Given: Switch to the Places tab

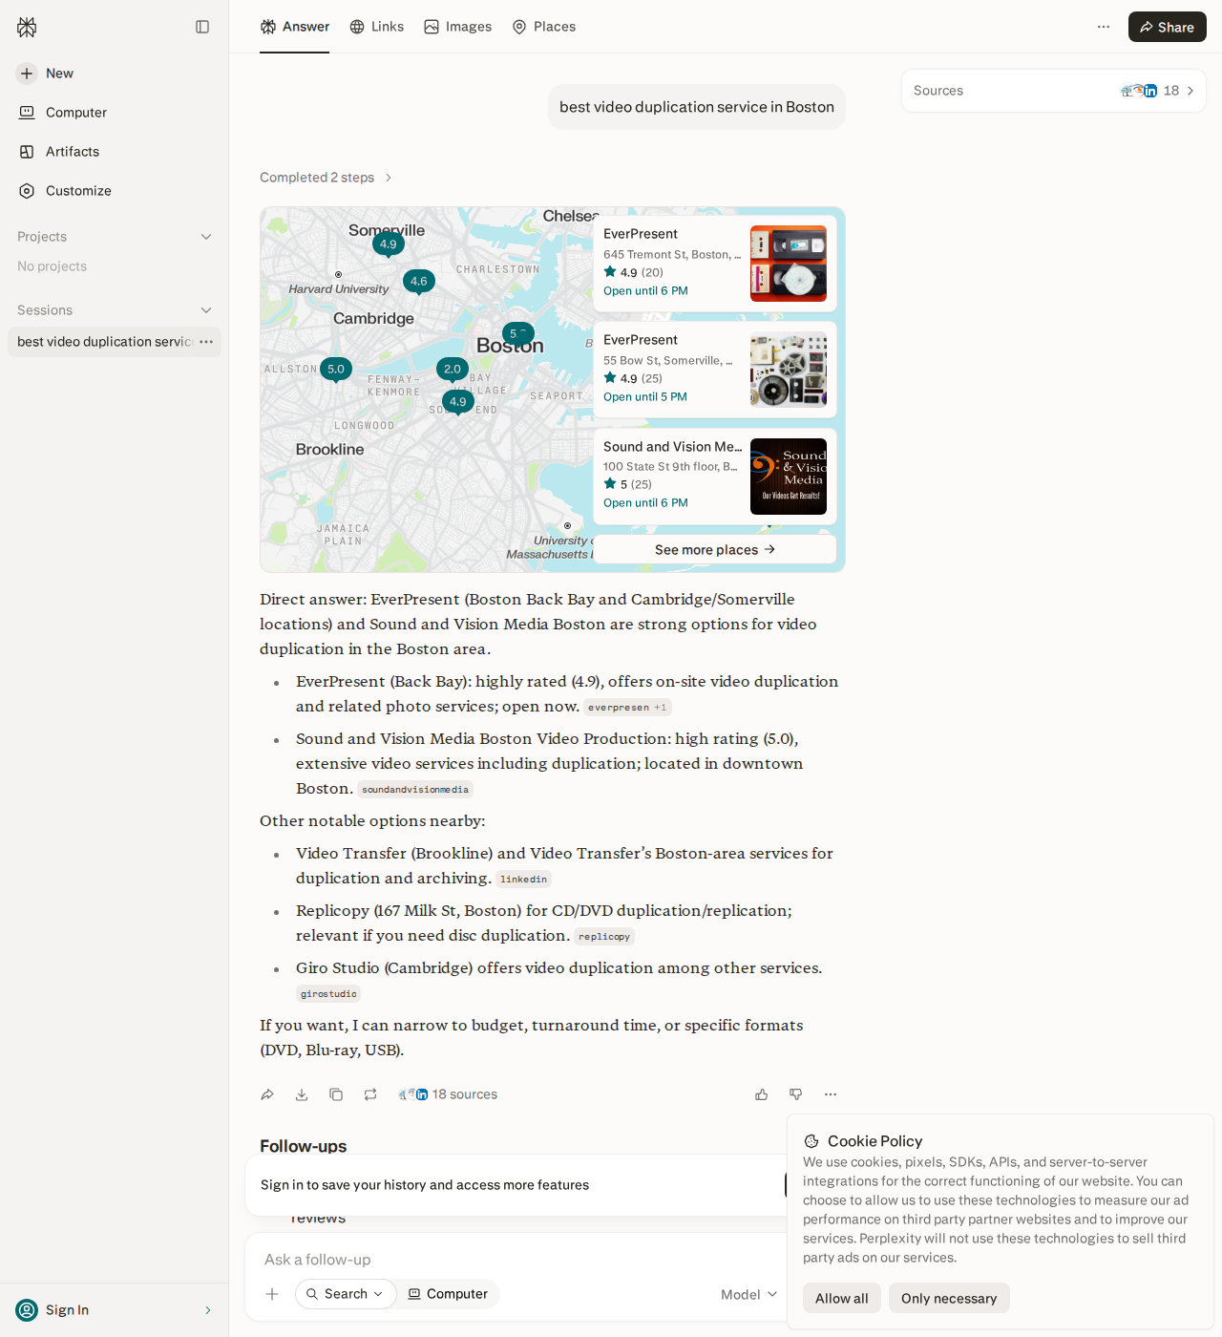Looking at the screenshot, I should (x=544, y=27).
